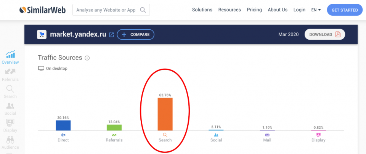The height and width of the screenshot is (154, 366).
Task: Go to the Pricing page
Action: 254,10
